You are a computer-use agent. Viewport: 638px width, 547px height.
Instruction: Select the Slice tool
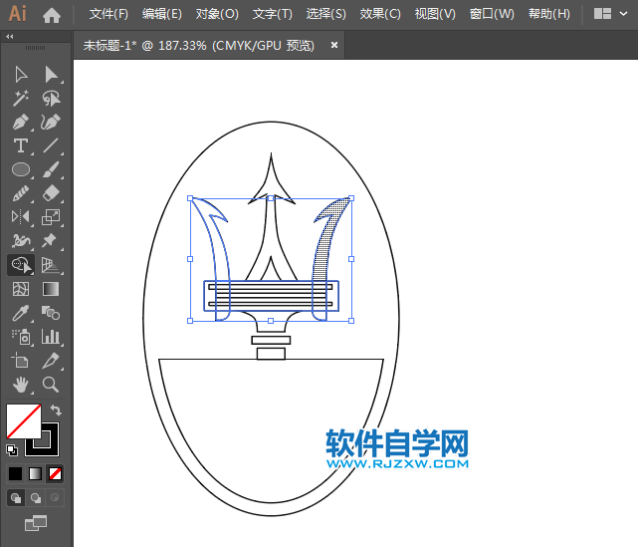(x=51, y=361)
